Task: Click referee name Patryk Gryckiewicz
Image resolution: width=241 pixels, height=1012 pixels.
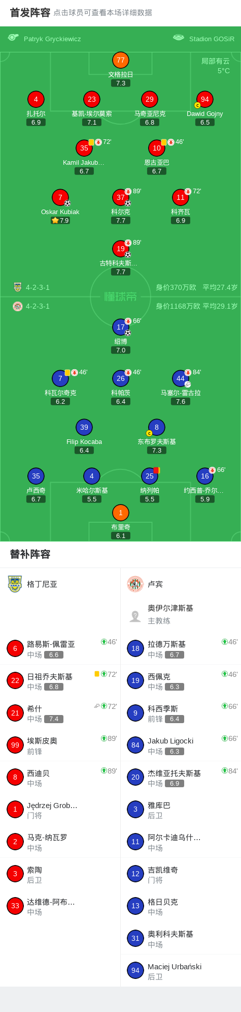Action: click(52, 39)
